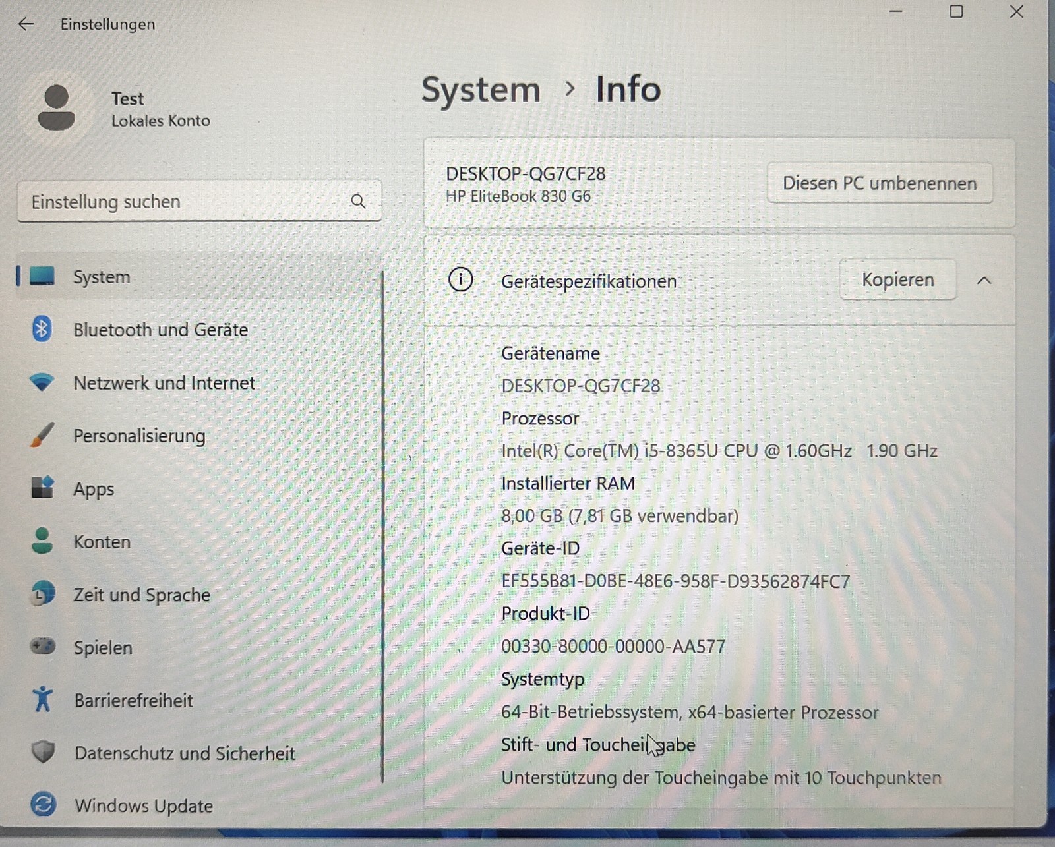Go to Apps settings
This screenshot has height=847, width=1055.
(x=198, y=488)
